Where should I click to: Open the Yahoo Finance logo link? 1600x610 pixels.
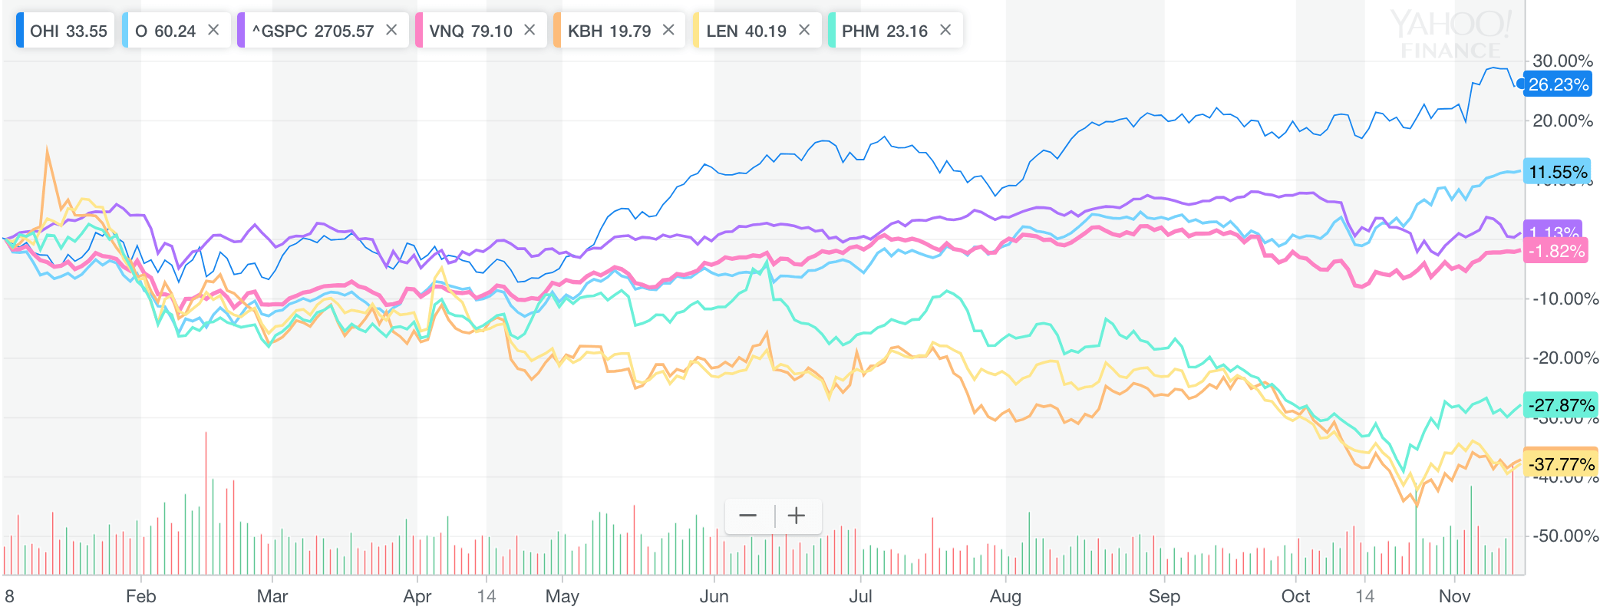pos(1450,33)
